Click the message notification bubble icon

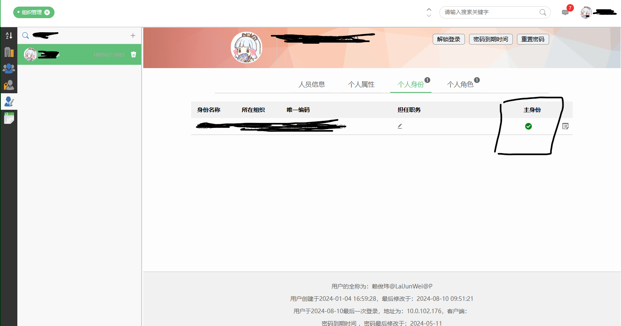566,12
